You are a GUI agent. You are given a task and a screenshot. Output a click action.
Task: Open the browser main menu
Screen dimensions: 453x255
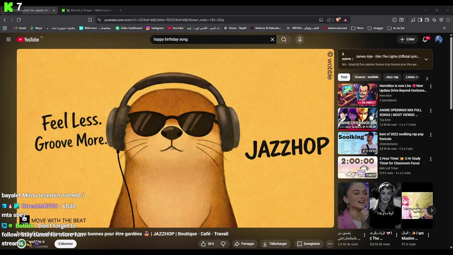[448, 20]
